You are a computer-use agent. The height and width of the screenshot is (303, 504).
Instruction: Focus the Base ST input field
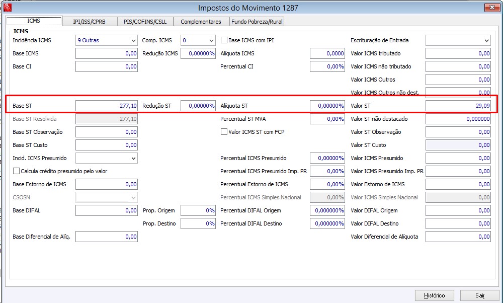click(107, 106)
